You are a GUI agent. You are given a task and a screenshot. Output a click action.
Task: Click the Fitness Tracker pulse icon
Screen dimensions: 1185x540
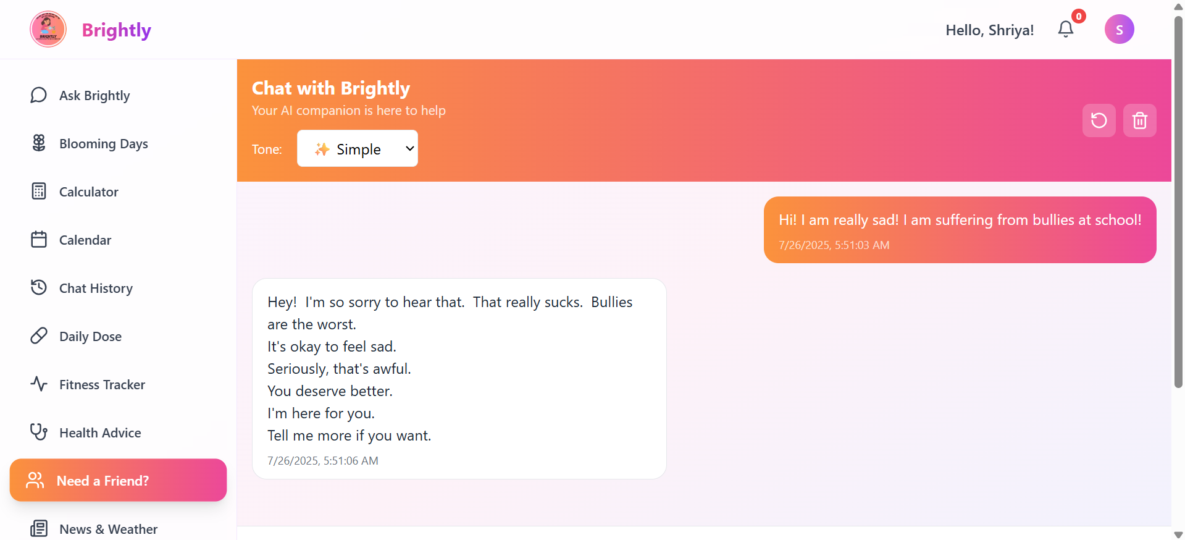38,384
